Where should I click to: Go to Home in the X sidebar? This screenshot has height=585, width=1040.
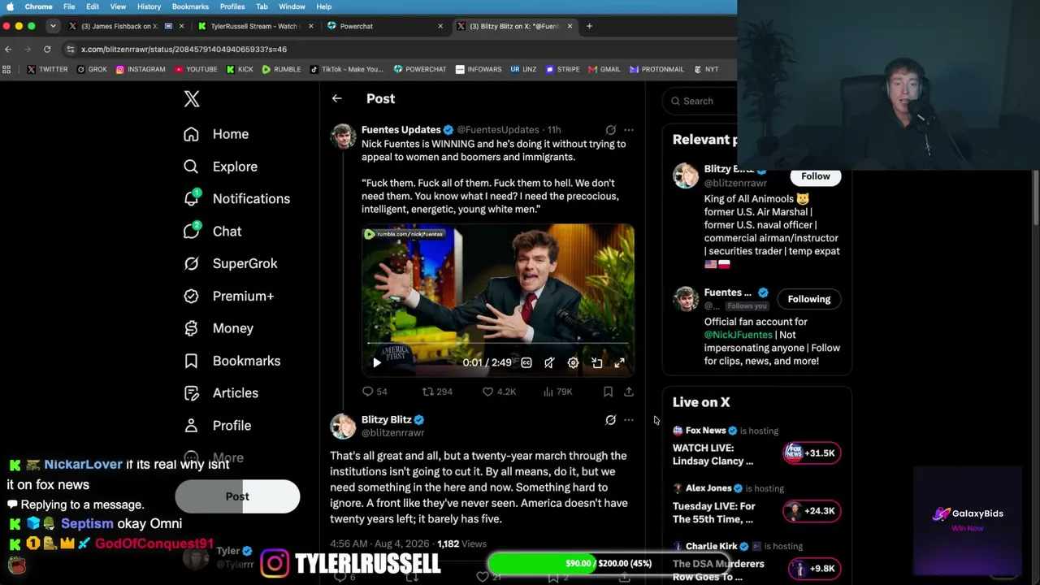216,134
